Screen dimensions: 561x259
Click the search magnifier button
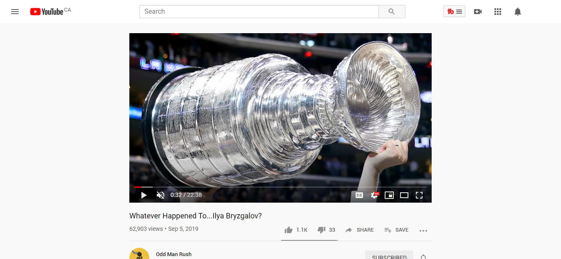(392, 12)
